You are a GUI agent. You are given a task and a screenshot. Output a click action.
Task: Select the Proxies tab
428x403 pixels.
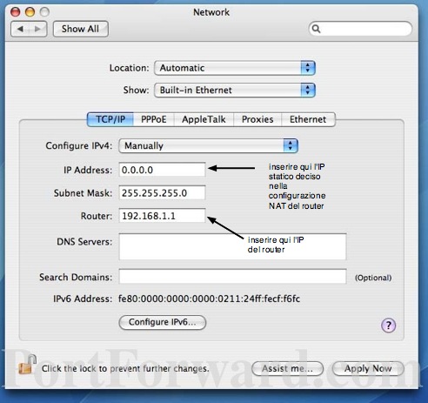257,119
